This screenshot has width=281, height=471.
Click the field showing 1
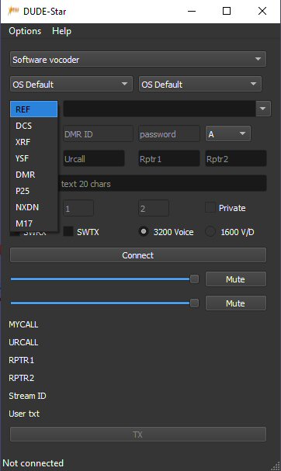(x=78, y=208)
